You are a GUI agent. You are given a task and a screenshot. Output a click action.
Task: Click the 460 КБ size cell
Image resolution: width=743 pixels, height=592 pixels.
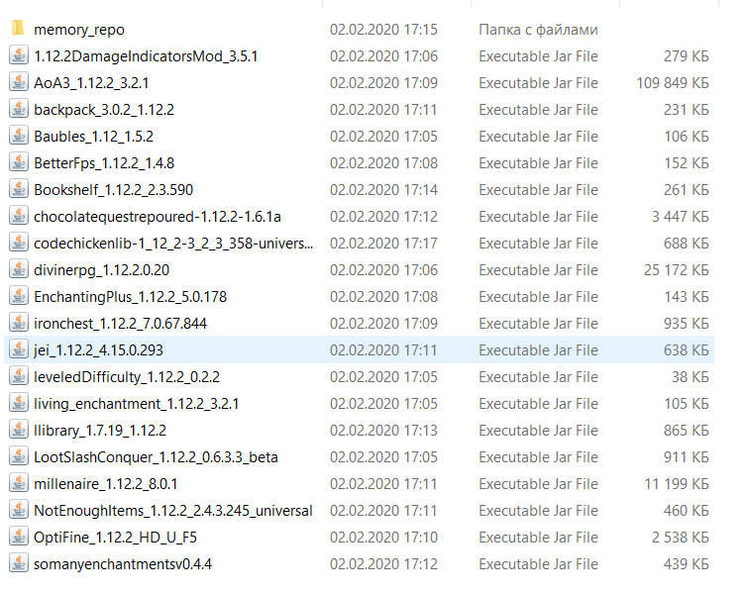[x=687, y=511]
